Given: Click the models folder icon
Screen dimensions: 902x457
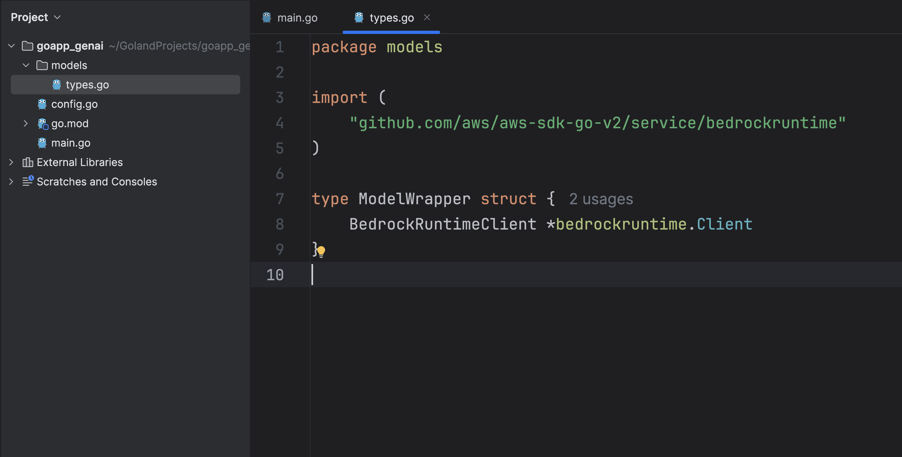Looking at the screenshot, I should pos(42,65).
